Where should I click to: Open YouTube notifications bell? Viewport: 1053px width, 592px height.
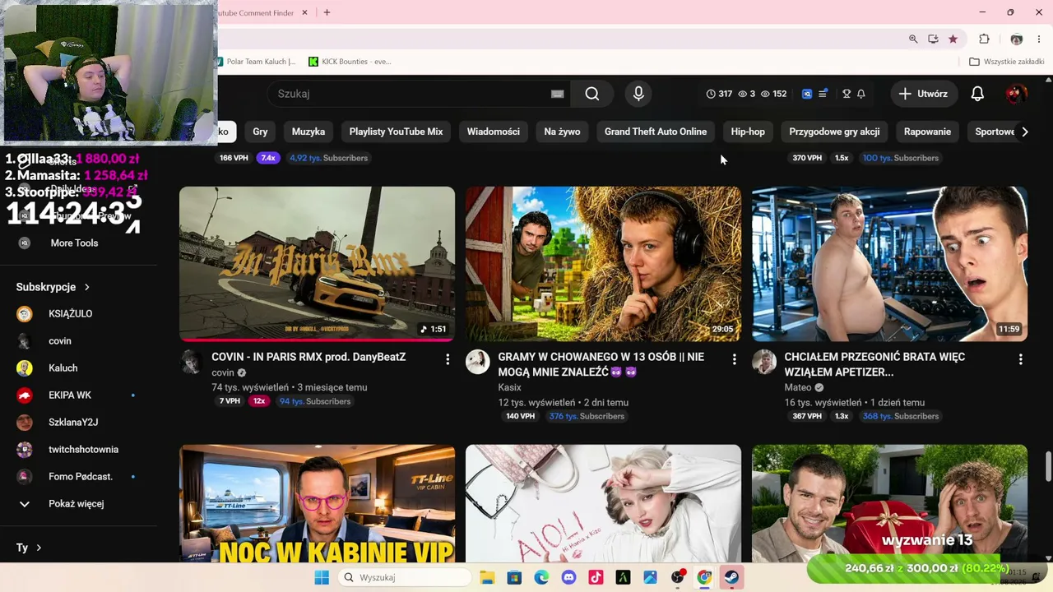click(977, 94)
